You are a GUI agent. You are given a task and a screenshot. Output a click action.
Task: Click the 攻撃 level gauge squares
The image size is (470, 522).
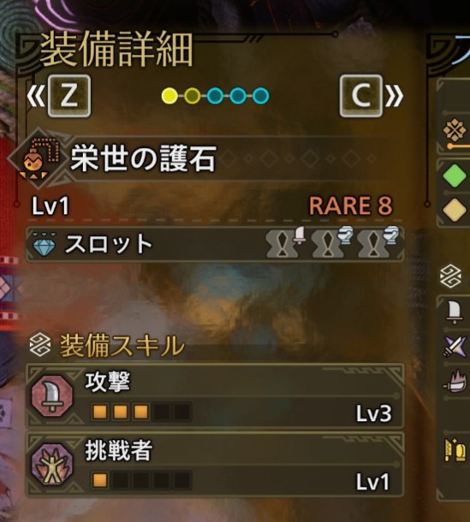141,412
